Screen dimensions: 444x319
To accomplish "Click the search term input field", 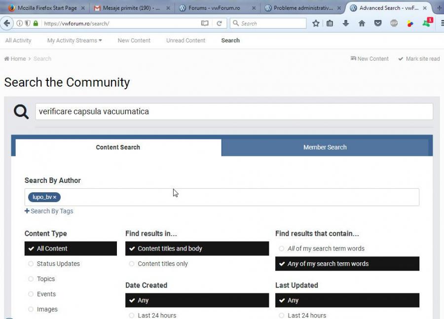I will tap(234, 111).
